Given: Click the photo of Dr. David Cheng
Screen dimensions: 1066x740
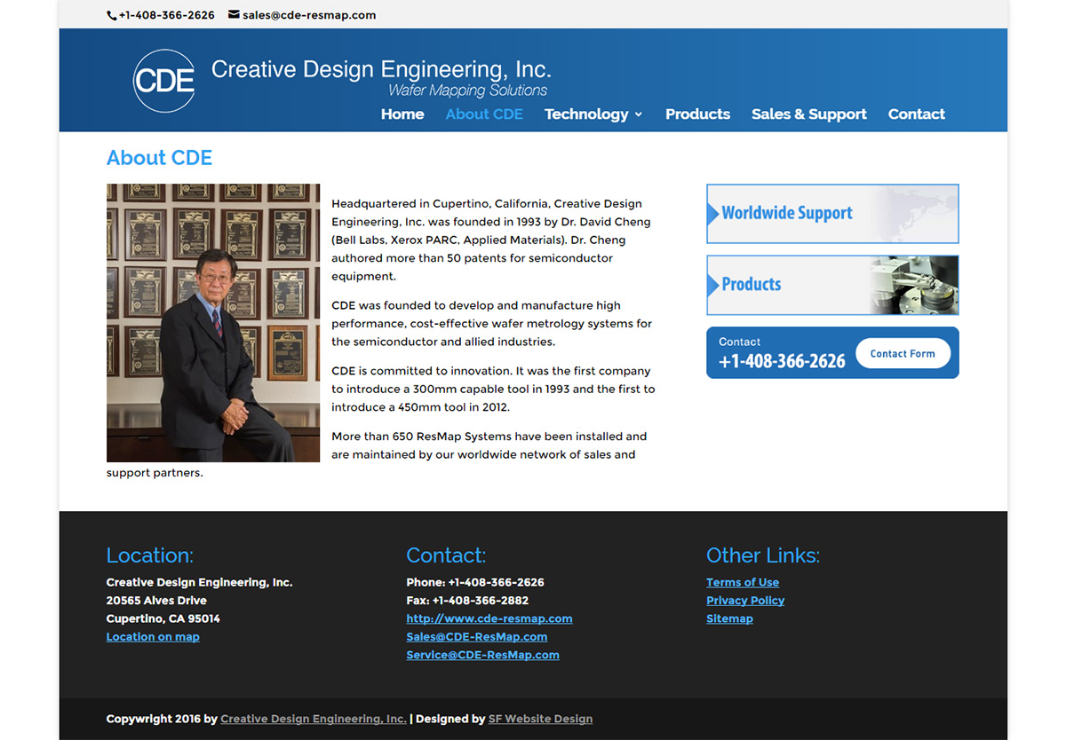Looking at the screenshot, I should (213, 323).
